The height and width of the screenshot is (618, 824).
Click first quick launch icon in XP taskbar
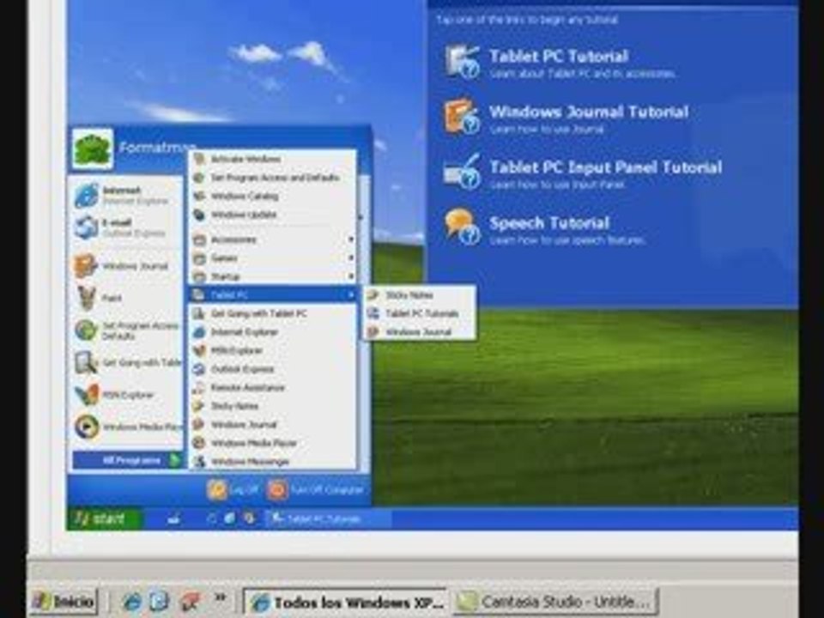tap(212, 519)
